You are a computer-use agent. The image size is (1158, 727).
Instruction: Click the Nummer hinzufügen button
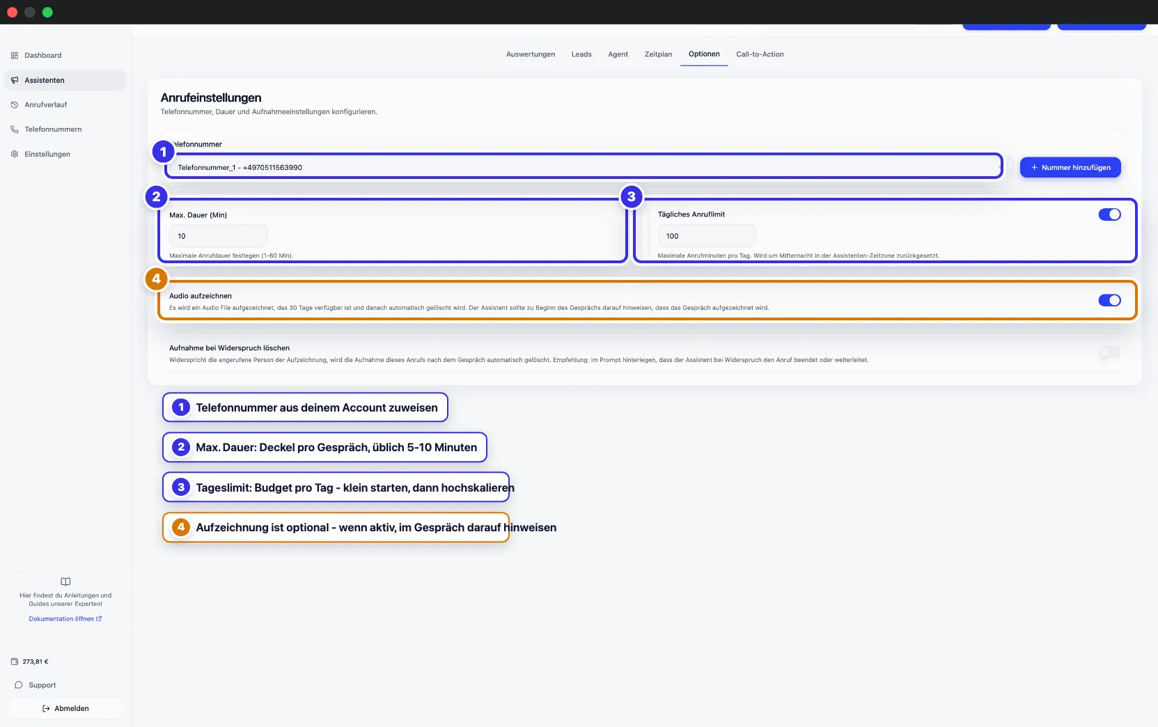pyautogui.click(x=1070, y=167)
